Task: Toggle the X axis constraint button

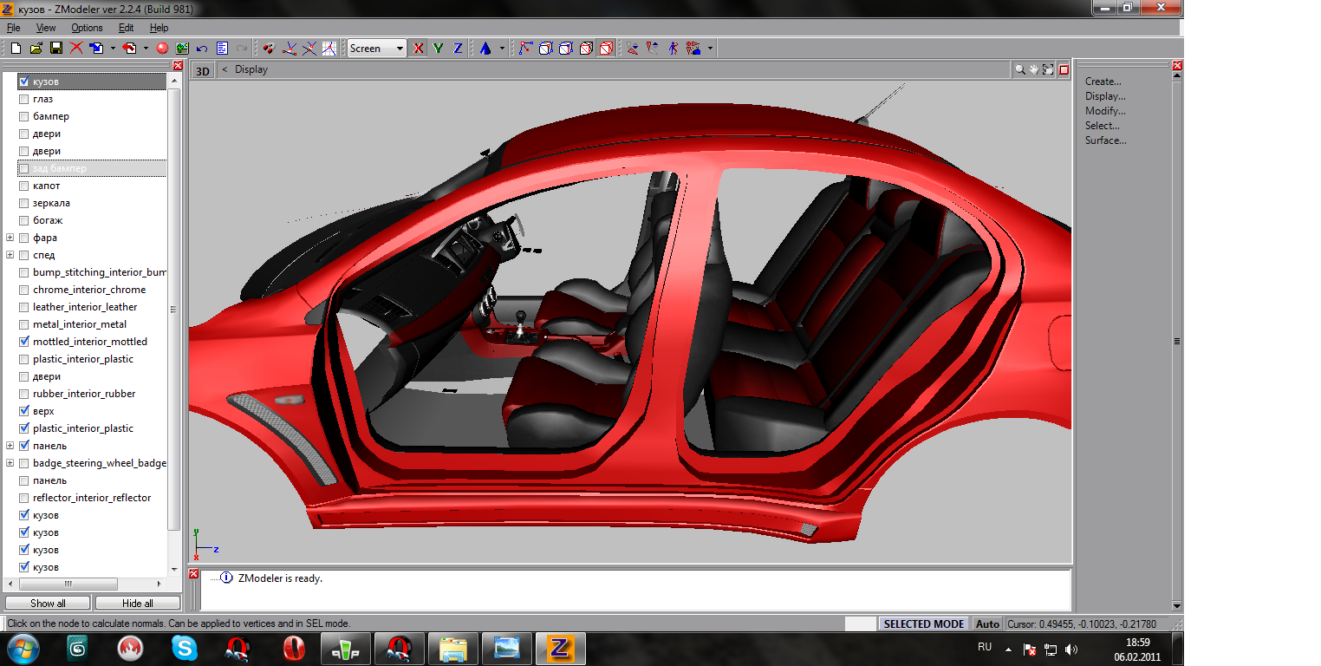Action: 419,49
